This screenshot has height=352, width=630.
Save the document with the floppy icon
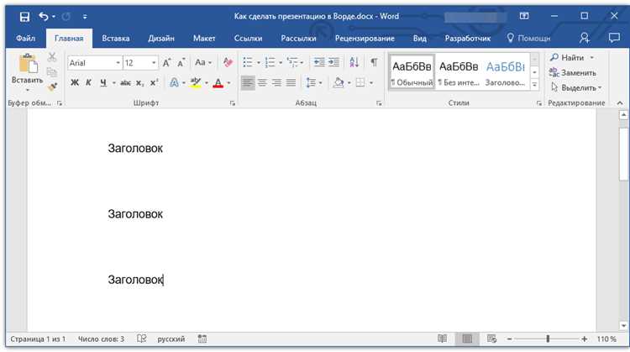(x=24, y=17)
